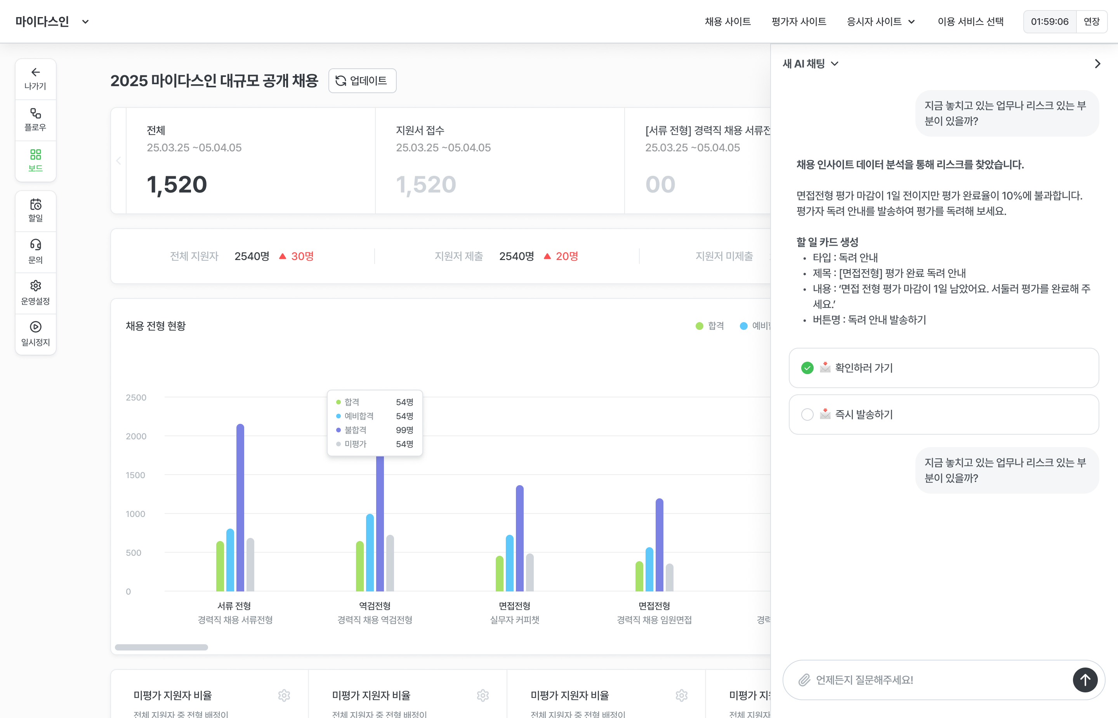This screenshot has width=1118, height=718.
Task: Select 평가자 사이트 from the top menu
Action: click(x=798, y=21)
